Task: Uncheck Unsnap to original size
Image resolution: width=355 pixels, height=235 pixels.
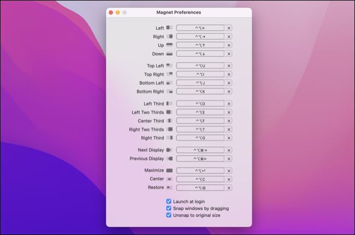Action: pos(169,215)
